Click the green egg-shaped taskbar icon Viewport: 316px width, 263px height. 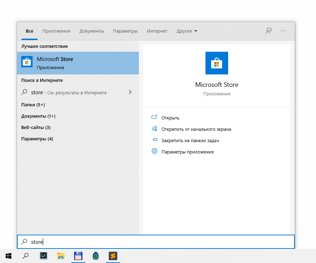(x=96, y=256)
